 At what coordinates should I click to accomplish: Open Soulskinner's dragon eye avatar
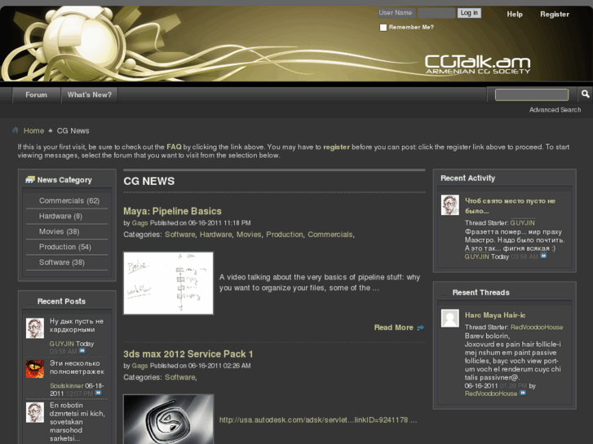[x=35, y=369]
